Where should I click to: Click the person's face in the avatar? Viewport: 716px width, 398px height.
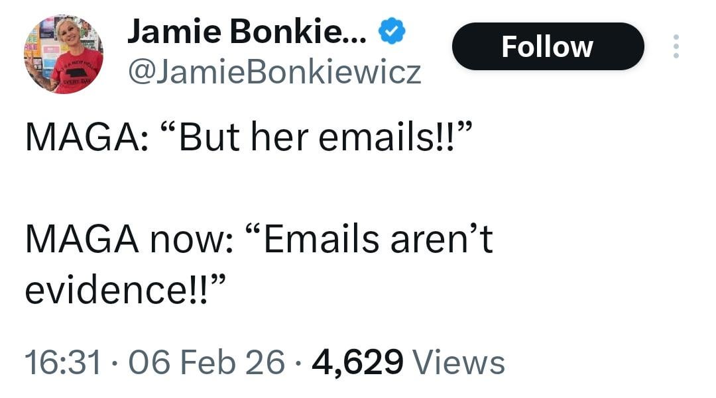[67, 33]
